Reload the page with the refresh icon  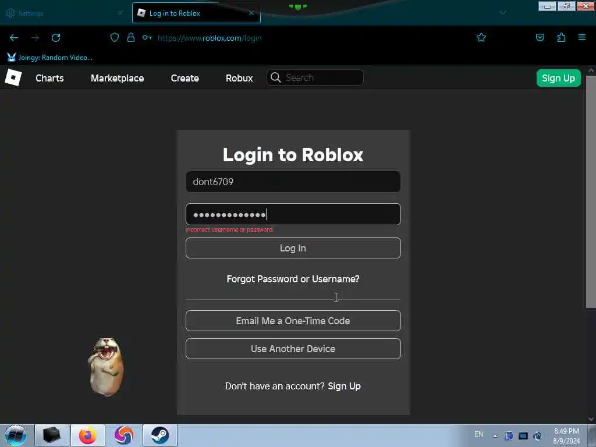tap(56, 38)
